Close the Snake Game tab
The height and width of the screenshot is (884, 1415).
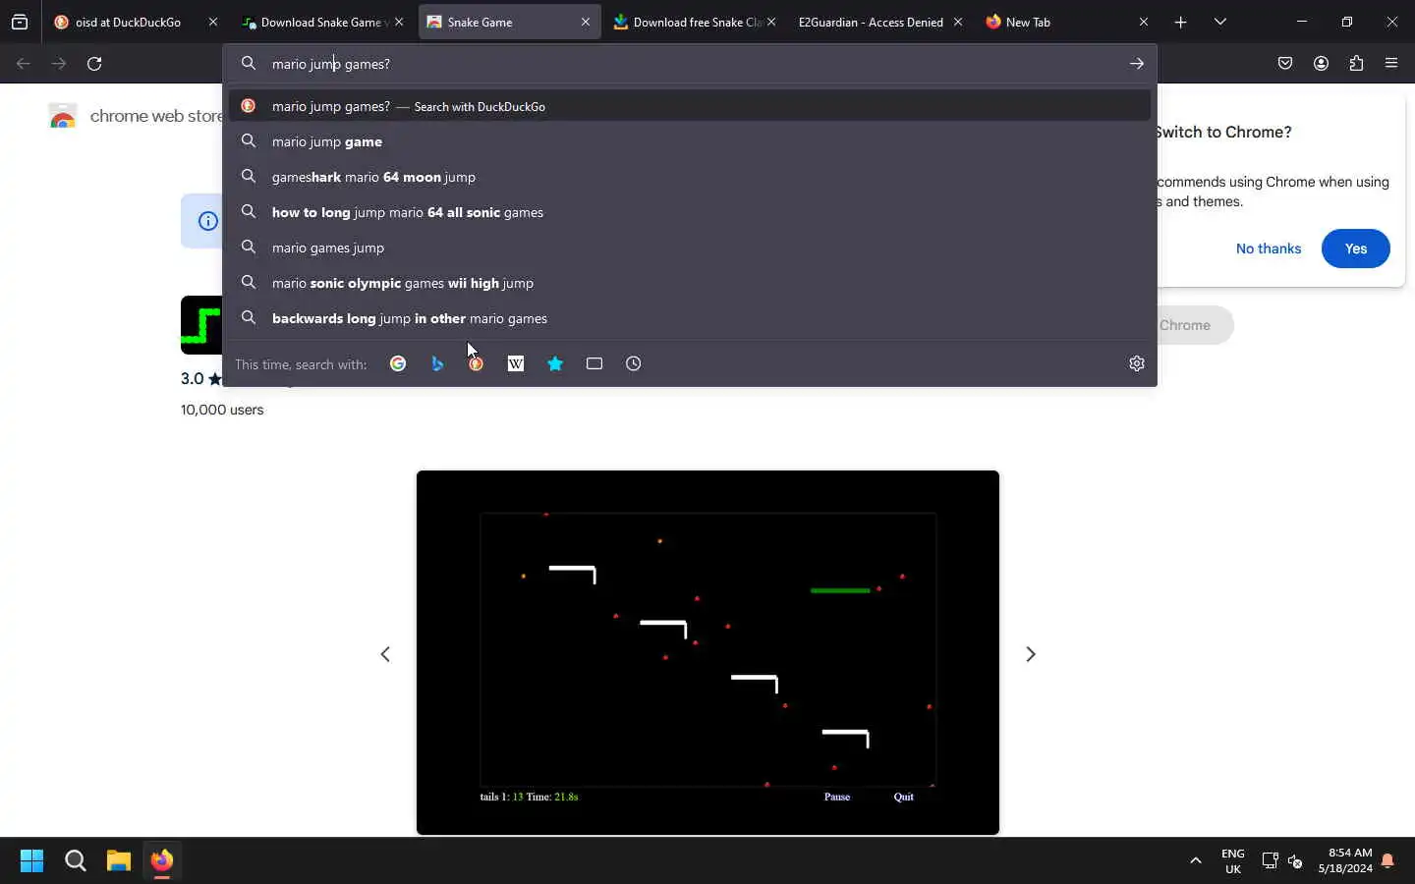(x=586, y=22)
